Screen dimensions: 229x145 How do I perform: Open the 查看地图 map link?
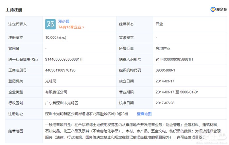pyautogui.click(x=144, y=114)
